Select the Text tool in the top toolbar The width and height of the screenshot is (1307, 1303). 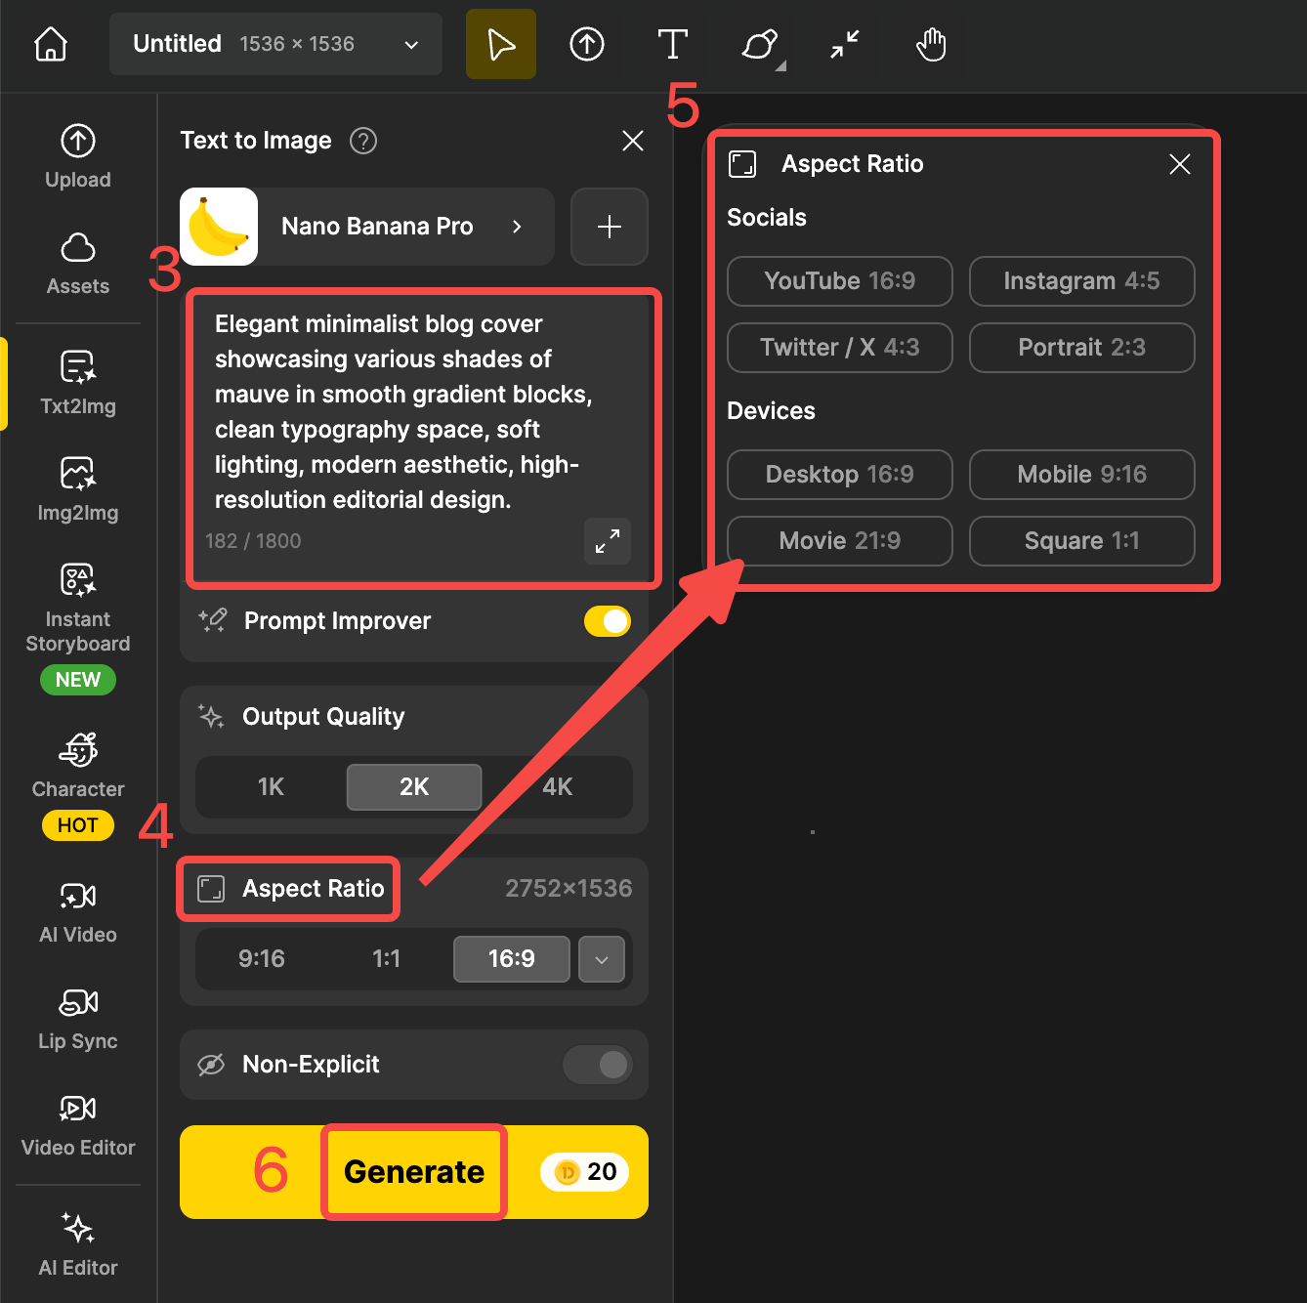tap(672, 44)
